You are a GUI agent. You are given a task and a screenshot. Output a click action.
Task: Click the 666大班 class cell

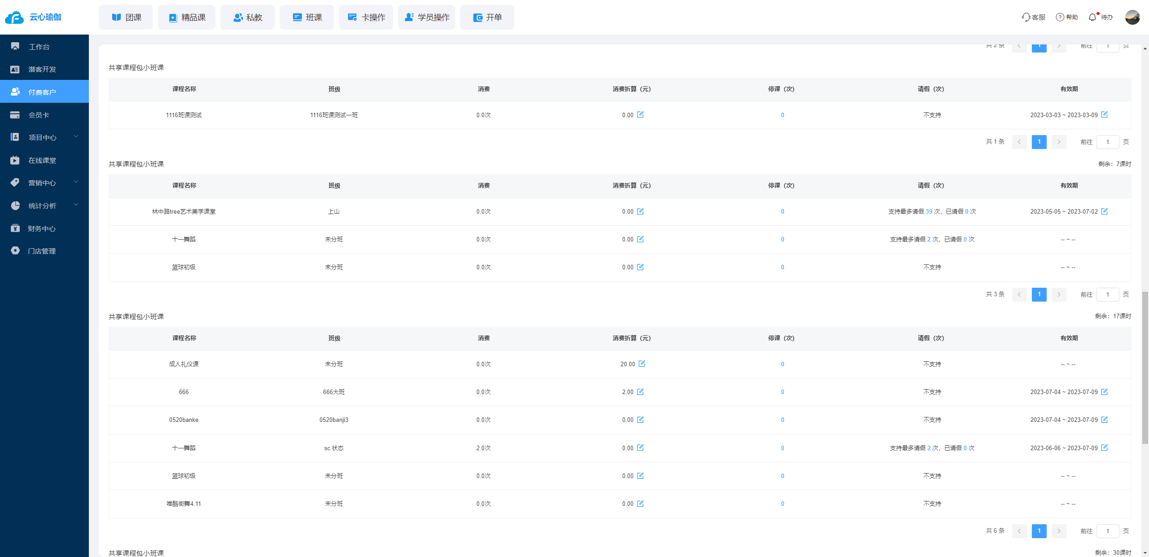coord(334,392)
